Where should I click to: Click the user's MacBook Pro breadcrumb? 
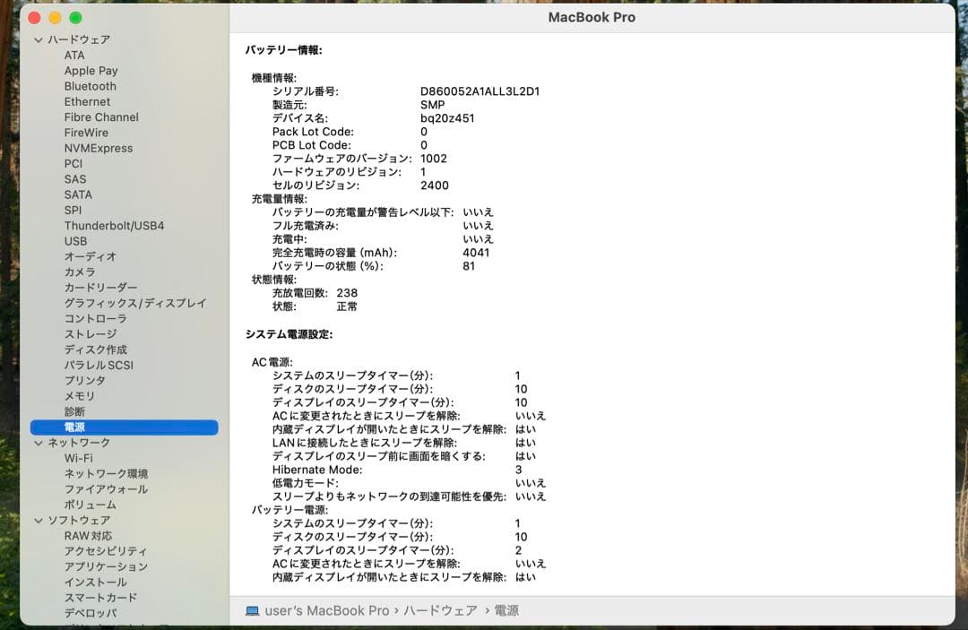coord(328,610)
